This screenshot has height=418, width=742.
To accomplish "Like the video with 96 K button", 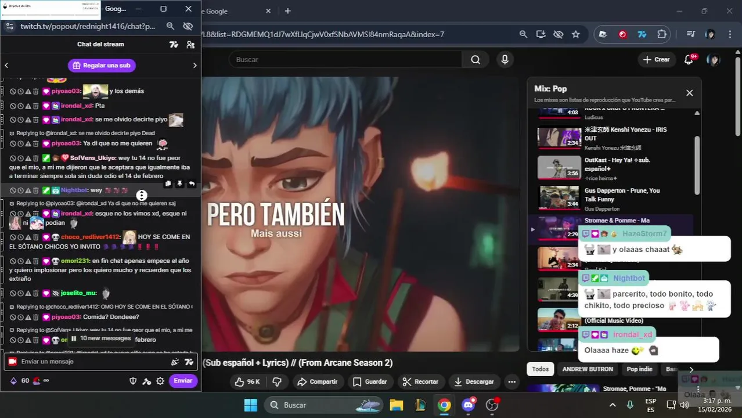I will [247, 382].
